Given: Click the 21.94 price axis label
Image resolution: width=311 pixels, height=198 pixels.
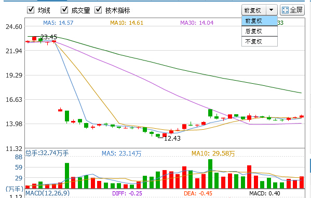Looking at the screenshot, I should (14, 51).
